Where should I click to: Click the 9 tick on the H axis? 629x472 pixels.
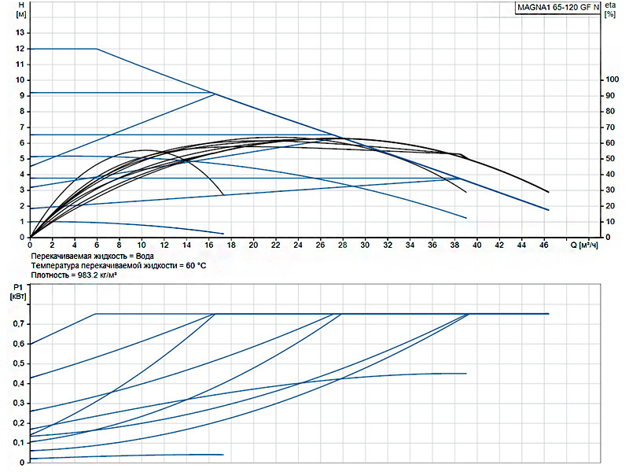pyautogui.click(x=22, y=95)
